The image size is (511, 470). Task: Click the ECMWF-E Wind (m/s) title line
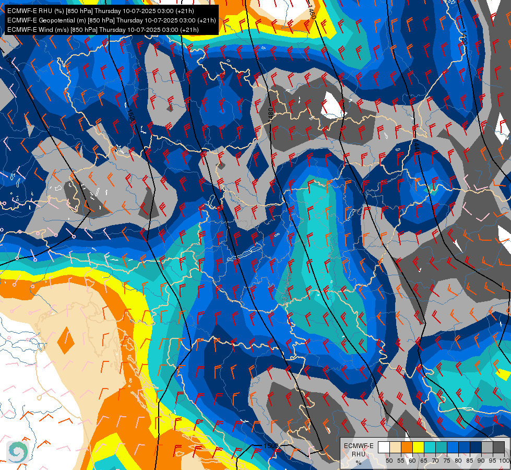[103, 30]
